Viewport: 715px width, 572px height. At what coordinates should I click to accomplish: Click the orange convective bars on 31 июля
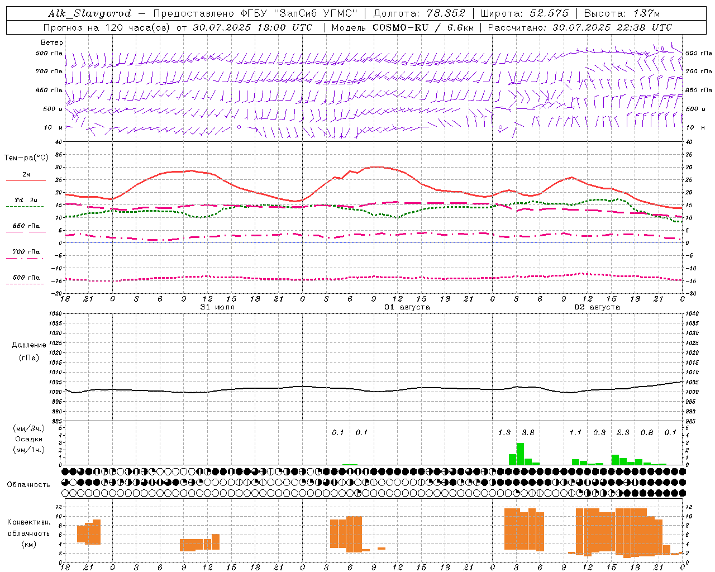click(x=199, y=543)
